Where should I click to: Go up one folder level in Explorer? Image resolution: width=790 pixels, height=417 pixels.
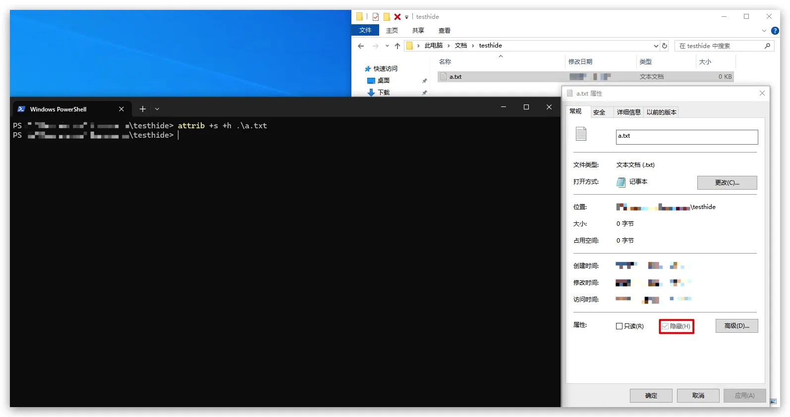[397, 46]
